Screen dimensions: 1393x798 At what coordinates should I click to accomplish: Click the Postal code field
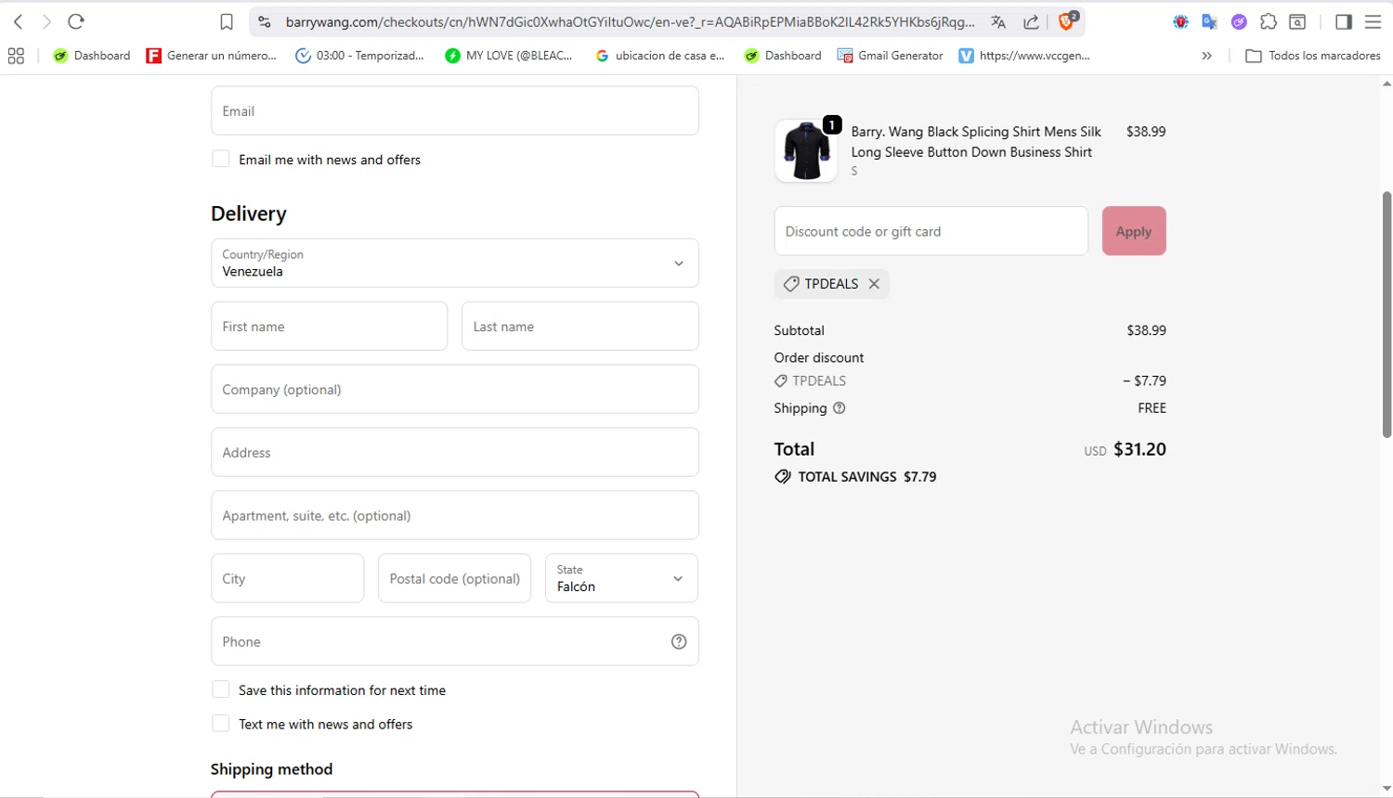click(455, 578)
